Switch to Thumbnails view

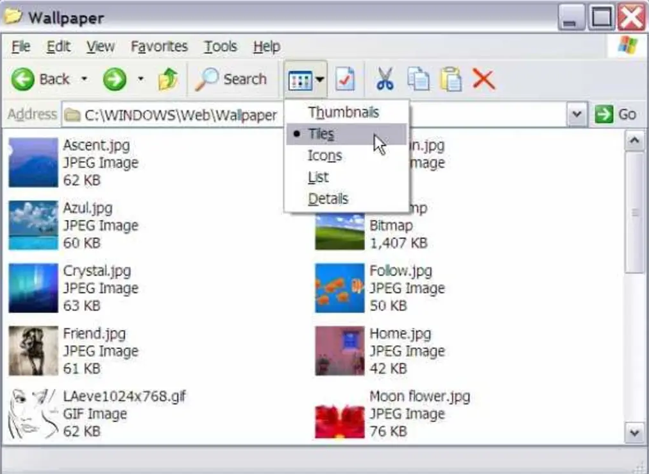(x=343, y=112)
